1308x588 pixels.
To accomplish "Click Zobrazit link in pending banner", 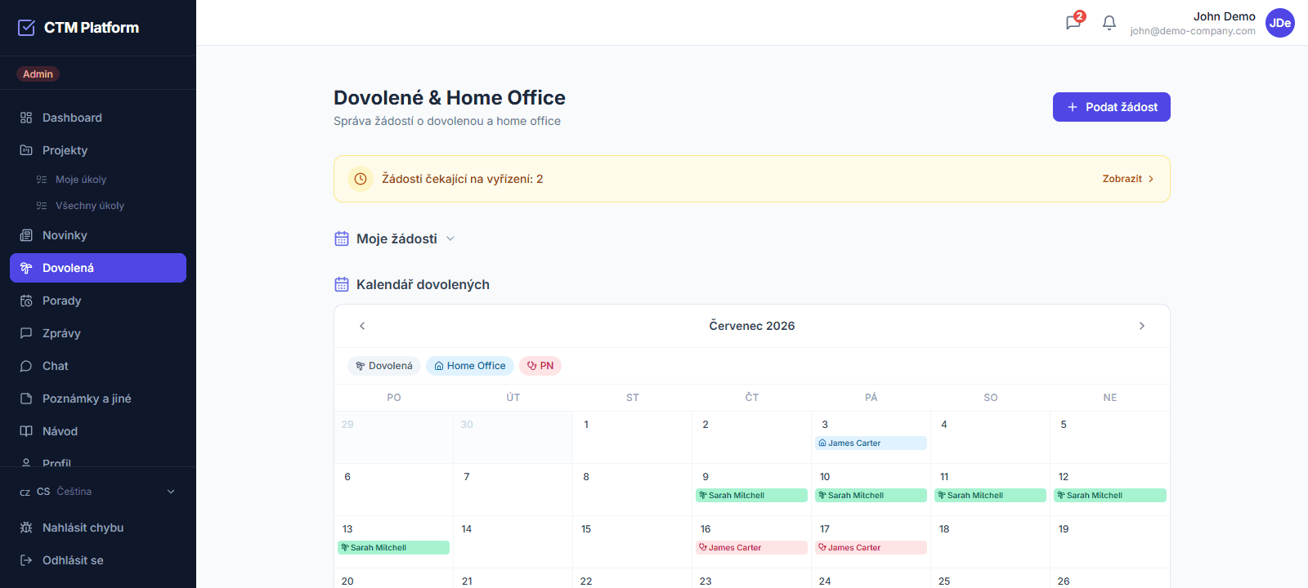I will [x=1128, y=179].
